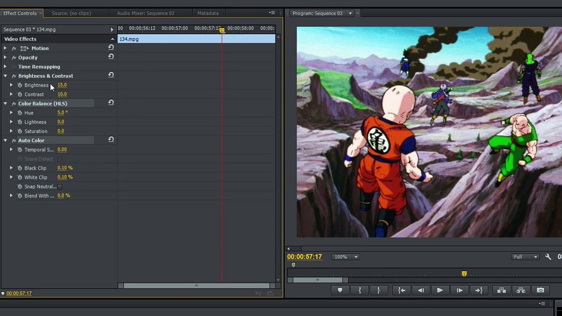This screenshot has width=562, height=316.
Task: Click the Mark In bracket button
Action: tap(360, 291)
